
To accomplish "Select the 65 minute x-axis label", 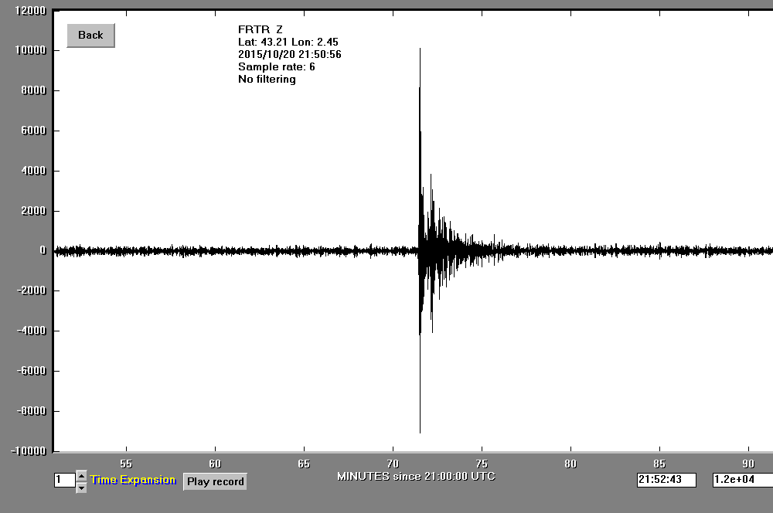I will (304, 464).
